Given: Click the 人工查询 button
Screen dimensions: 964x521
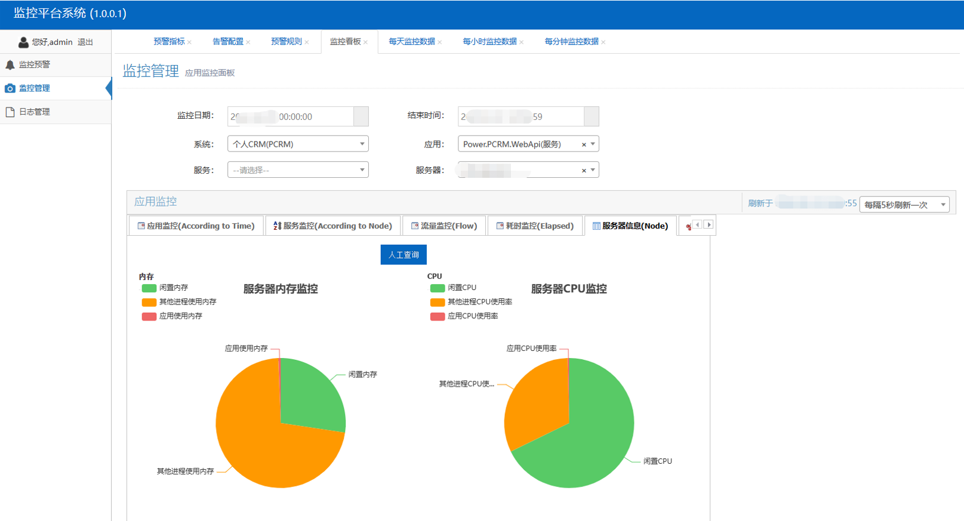Looking at the screenshot, I should point(404,255).
